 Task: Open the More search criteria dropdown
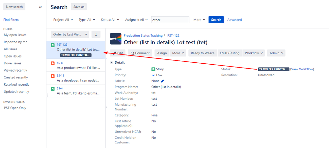[x=199, y=20]
